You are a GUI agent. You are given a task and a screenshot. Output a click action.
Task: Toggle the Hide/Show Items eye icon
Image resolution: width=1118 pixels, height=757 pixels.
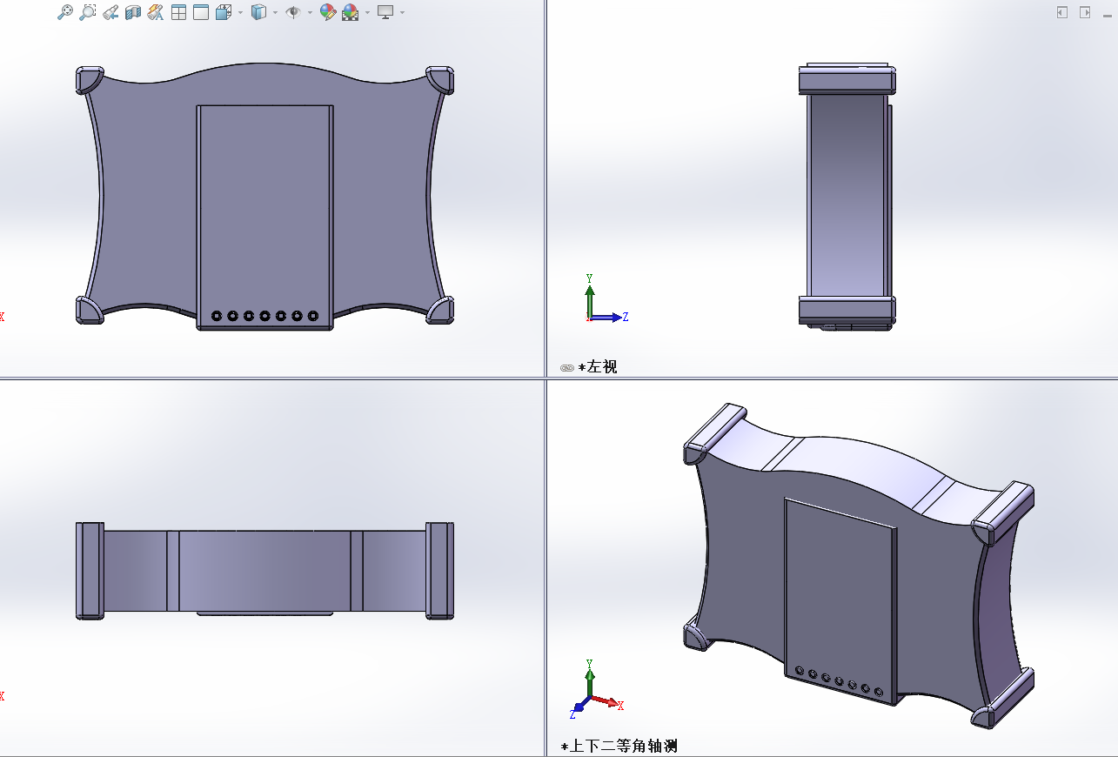coord(293,12)
